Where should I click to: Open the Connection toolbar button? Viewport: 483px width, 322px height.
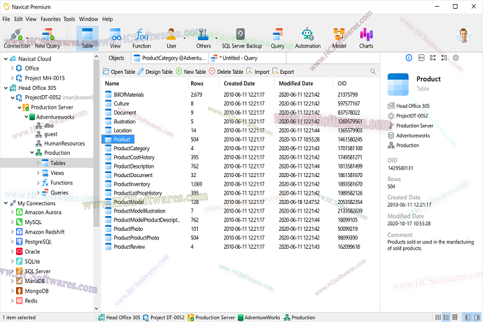tap(17, 38)
